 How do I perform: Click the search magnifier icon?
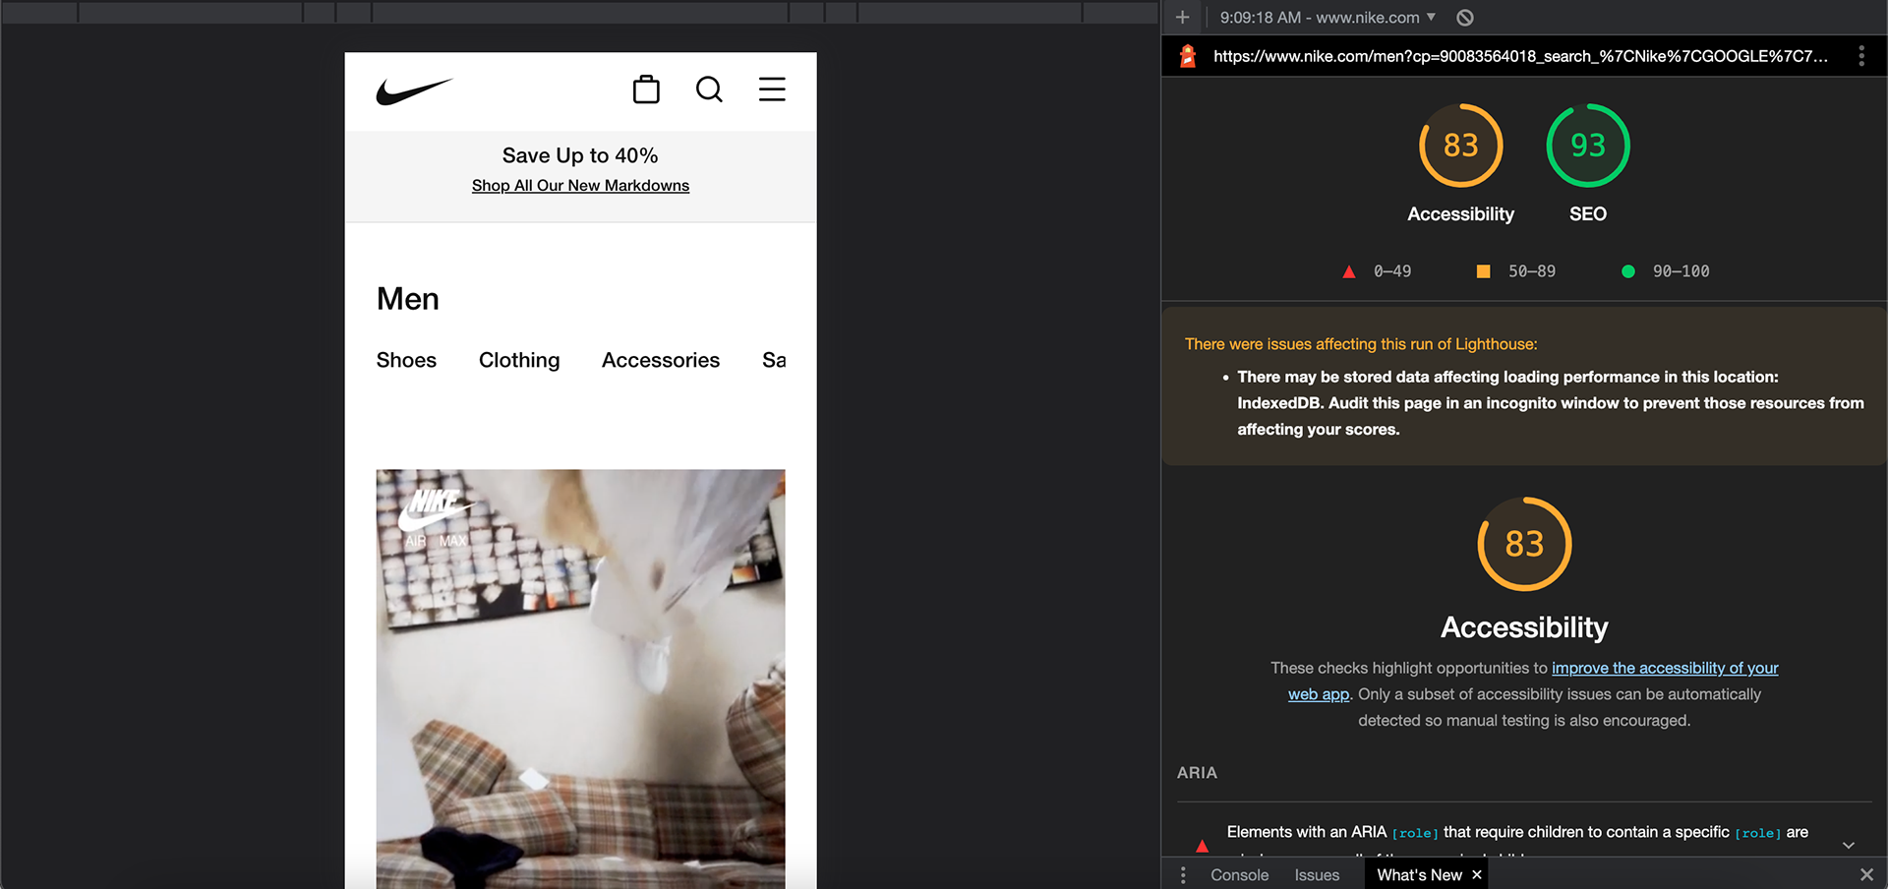pyautogui.click(x=709, y=89)
